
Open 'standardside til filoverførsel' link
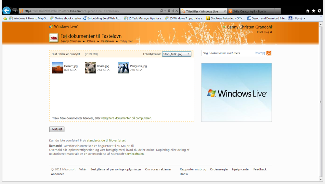106,140
